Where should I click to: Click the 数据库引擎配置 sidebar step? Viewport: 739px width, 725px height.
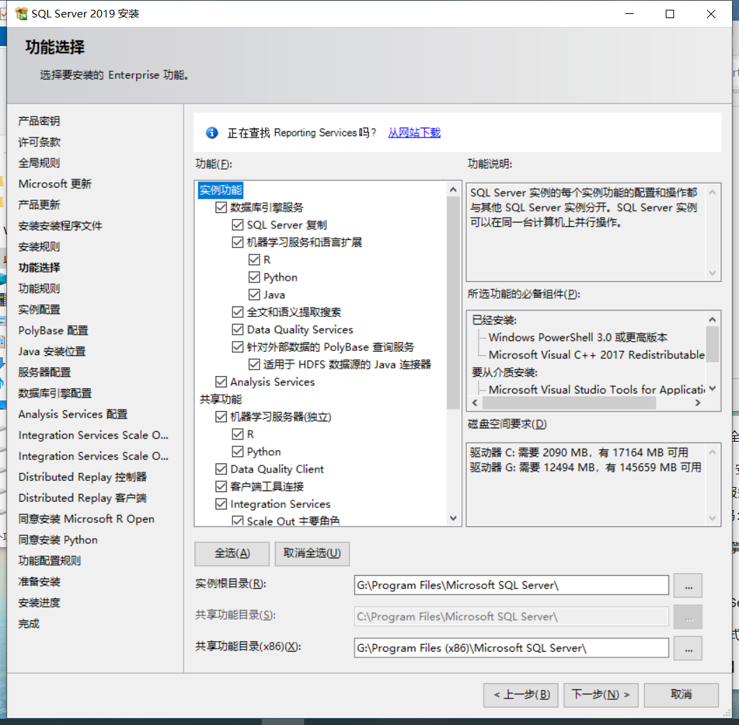(x=54, y=393)
